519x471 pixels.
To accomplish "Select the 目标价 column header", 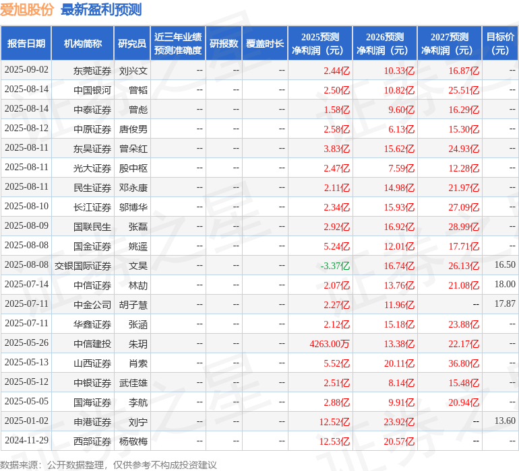I will point(500,44).
